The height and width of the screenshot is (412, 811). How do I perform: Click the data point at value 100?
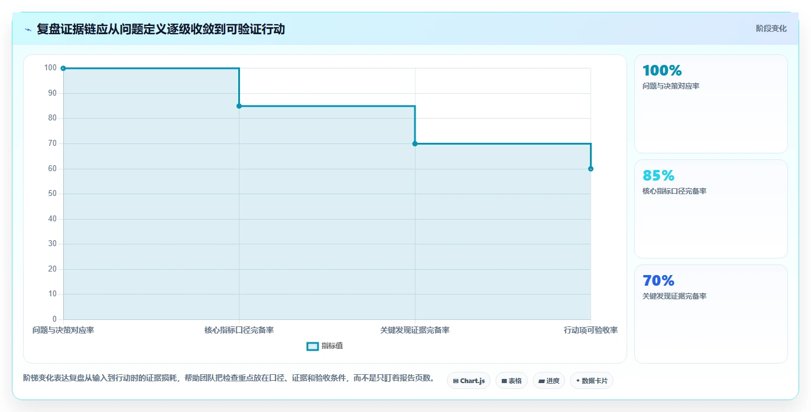click(x=63, y=68)
